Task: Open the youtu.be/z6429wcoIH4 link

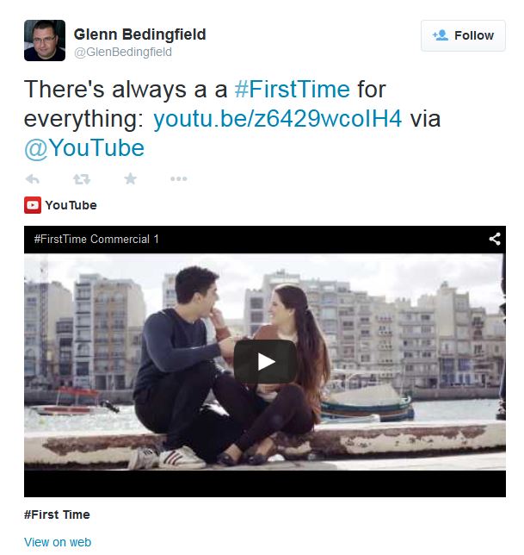Action: (x=278, y=118)
